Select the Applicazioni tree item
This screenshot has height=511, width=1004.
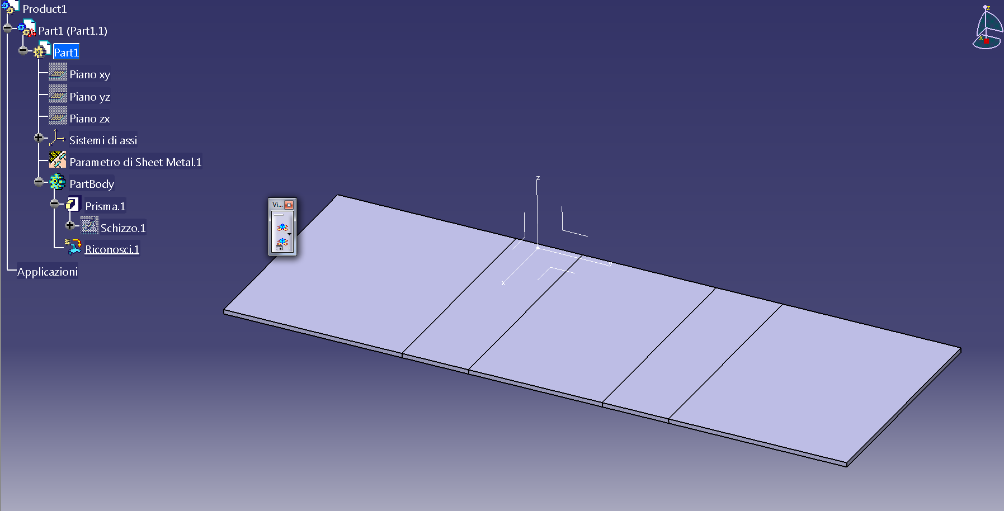click(48, 271)
